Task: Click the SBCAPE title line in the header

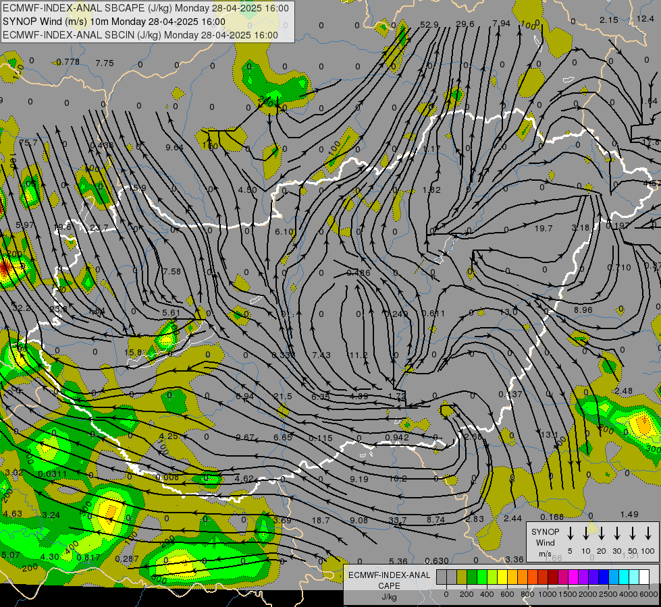Action: click(x=146, y=8)
